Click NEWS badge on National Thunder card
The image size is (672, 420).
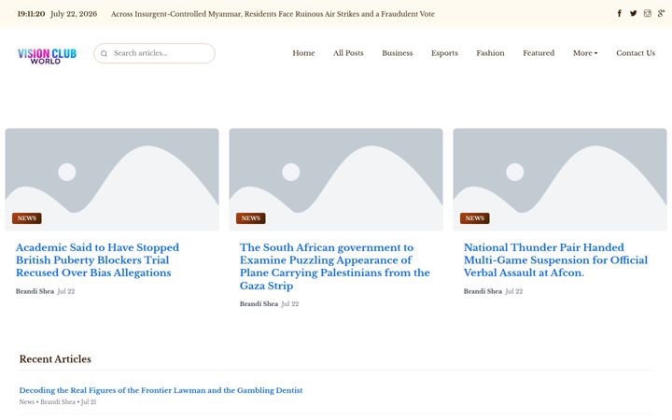[x=474, y=218]
